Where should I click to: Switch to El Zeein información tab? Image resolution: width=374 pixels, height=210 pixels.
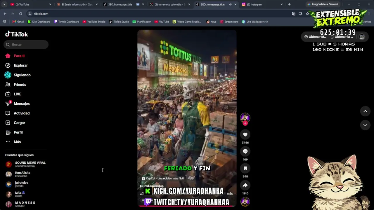tap(77, 4)
